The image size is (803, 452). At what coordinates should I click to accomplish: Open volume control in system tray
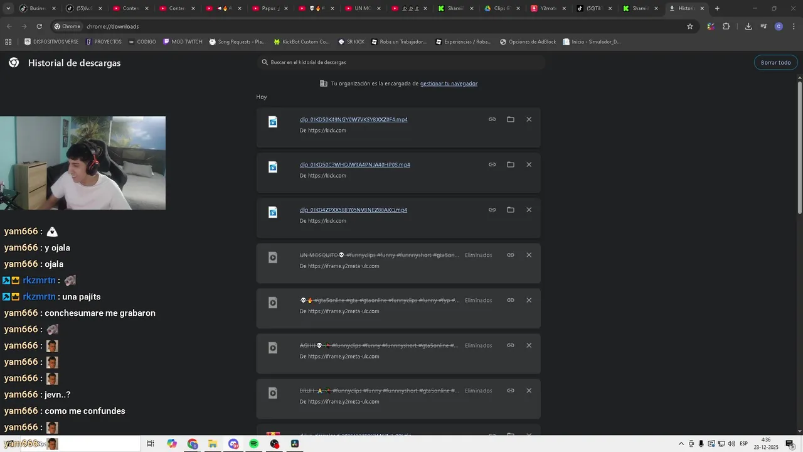(731, 444)
